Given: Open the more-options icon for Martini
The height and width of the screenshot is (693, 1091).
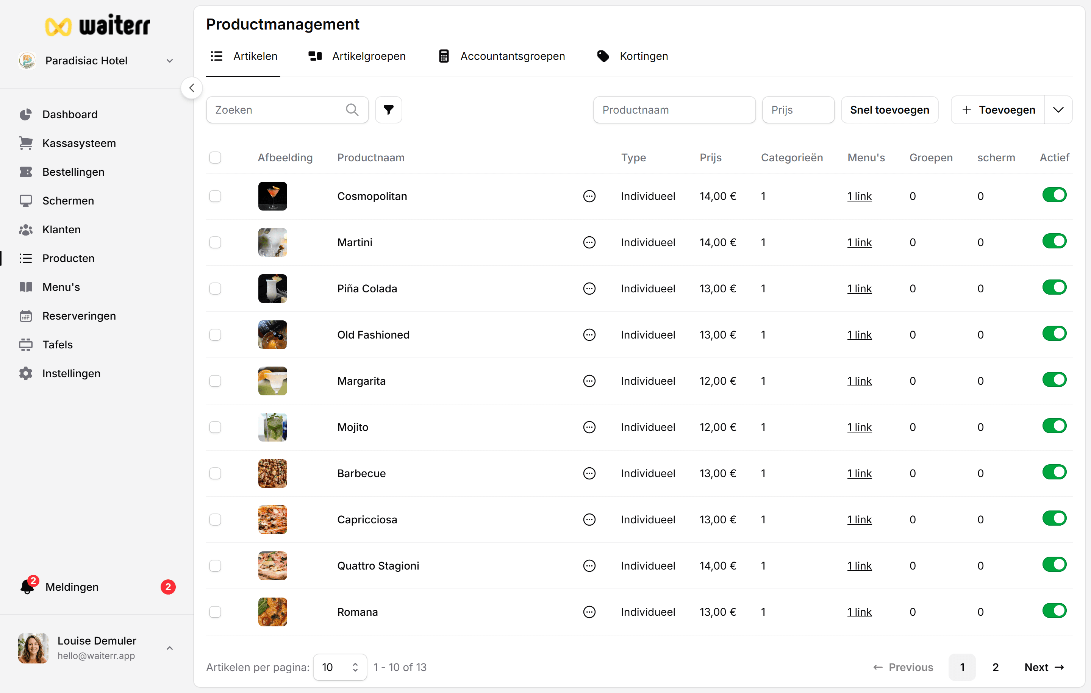Looking at the screenshot, I should [589, 242].
